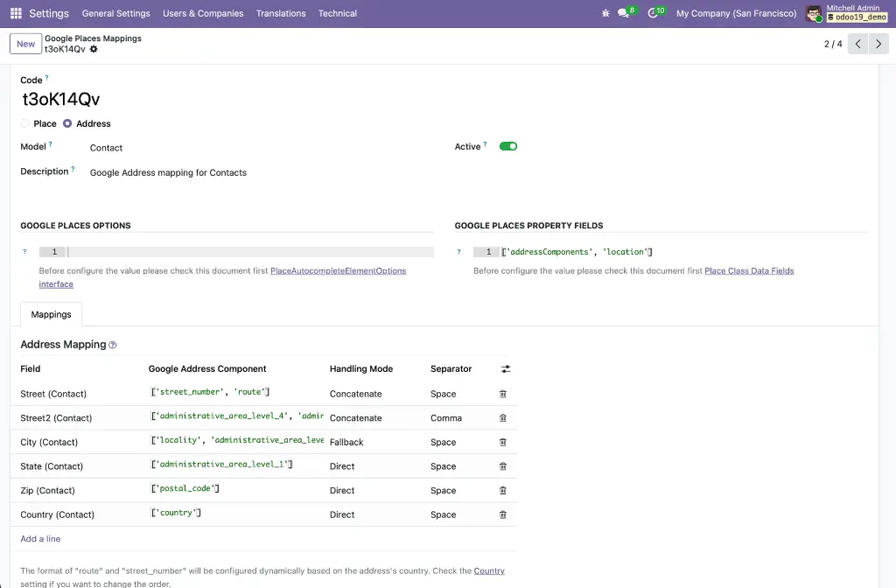Toggle the Active switch off
896x588 pixels.
[x=508, y=146]
